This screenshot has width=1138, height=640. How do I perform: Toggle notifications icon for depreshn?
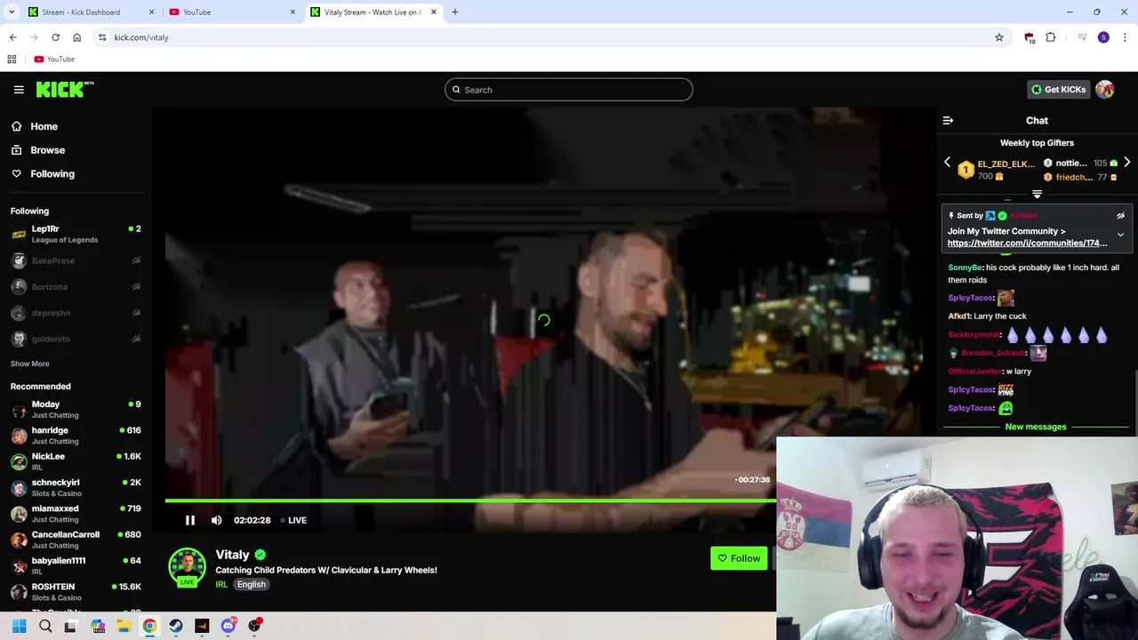tap(136, 313)
